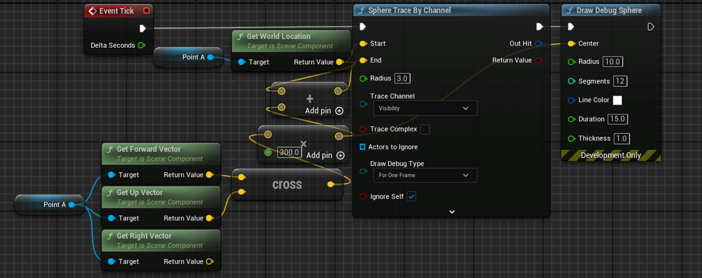Toggle the Trace Complex checkbox
Screen dimensions: 702x278
point(425,129)
